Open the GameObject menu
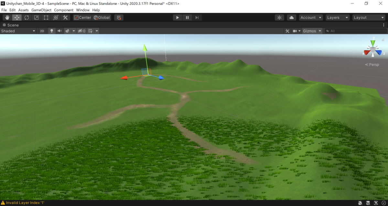Screen dimensions: 388x206 pyautogui.click(x=41, y=10)
